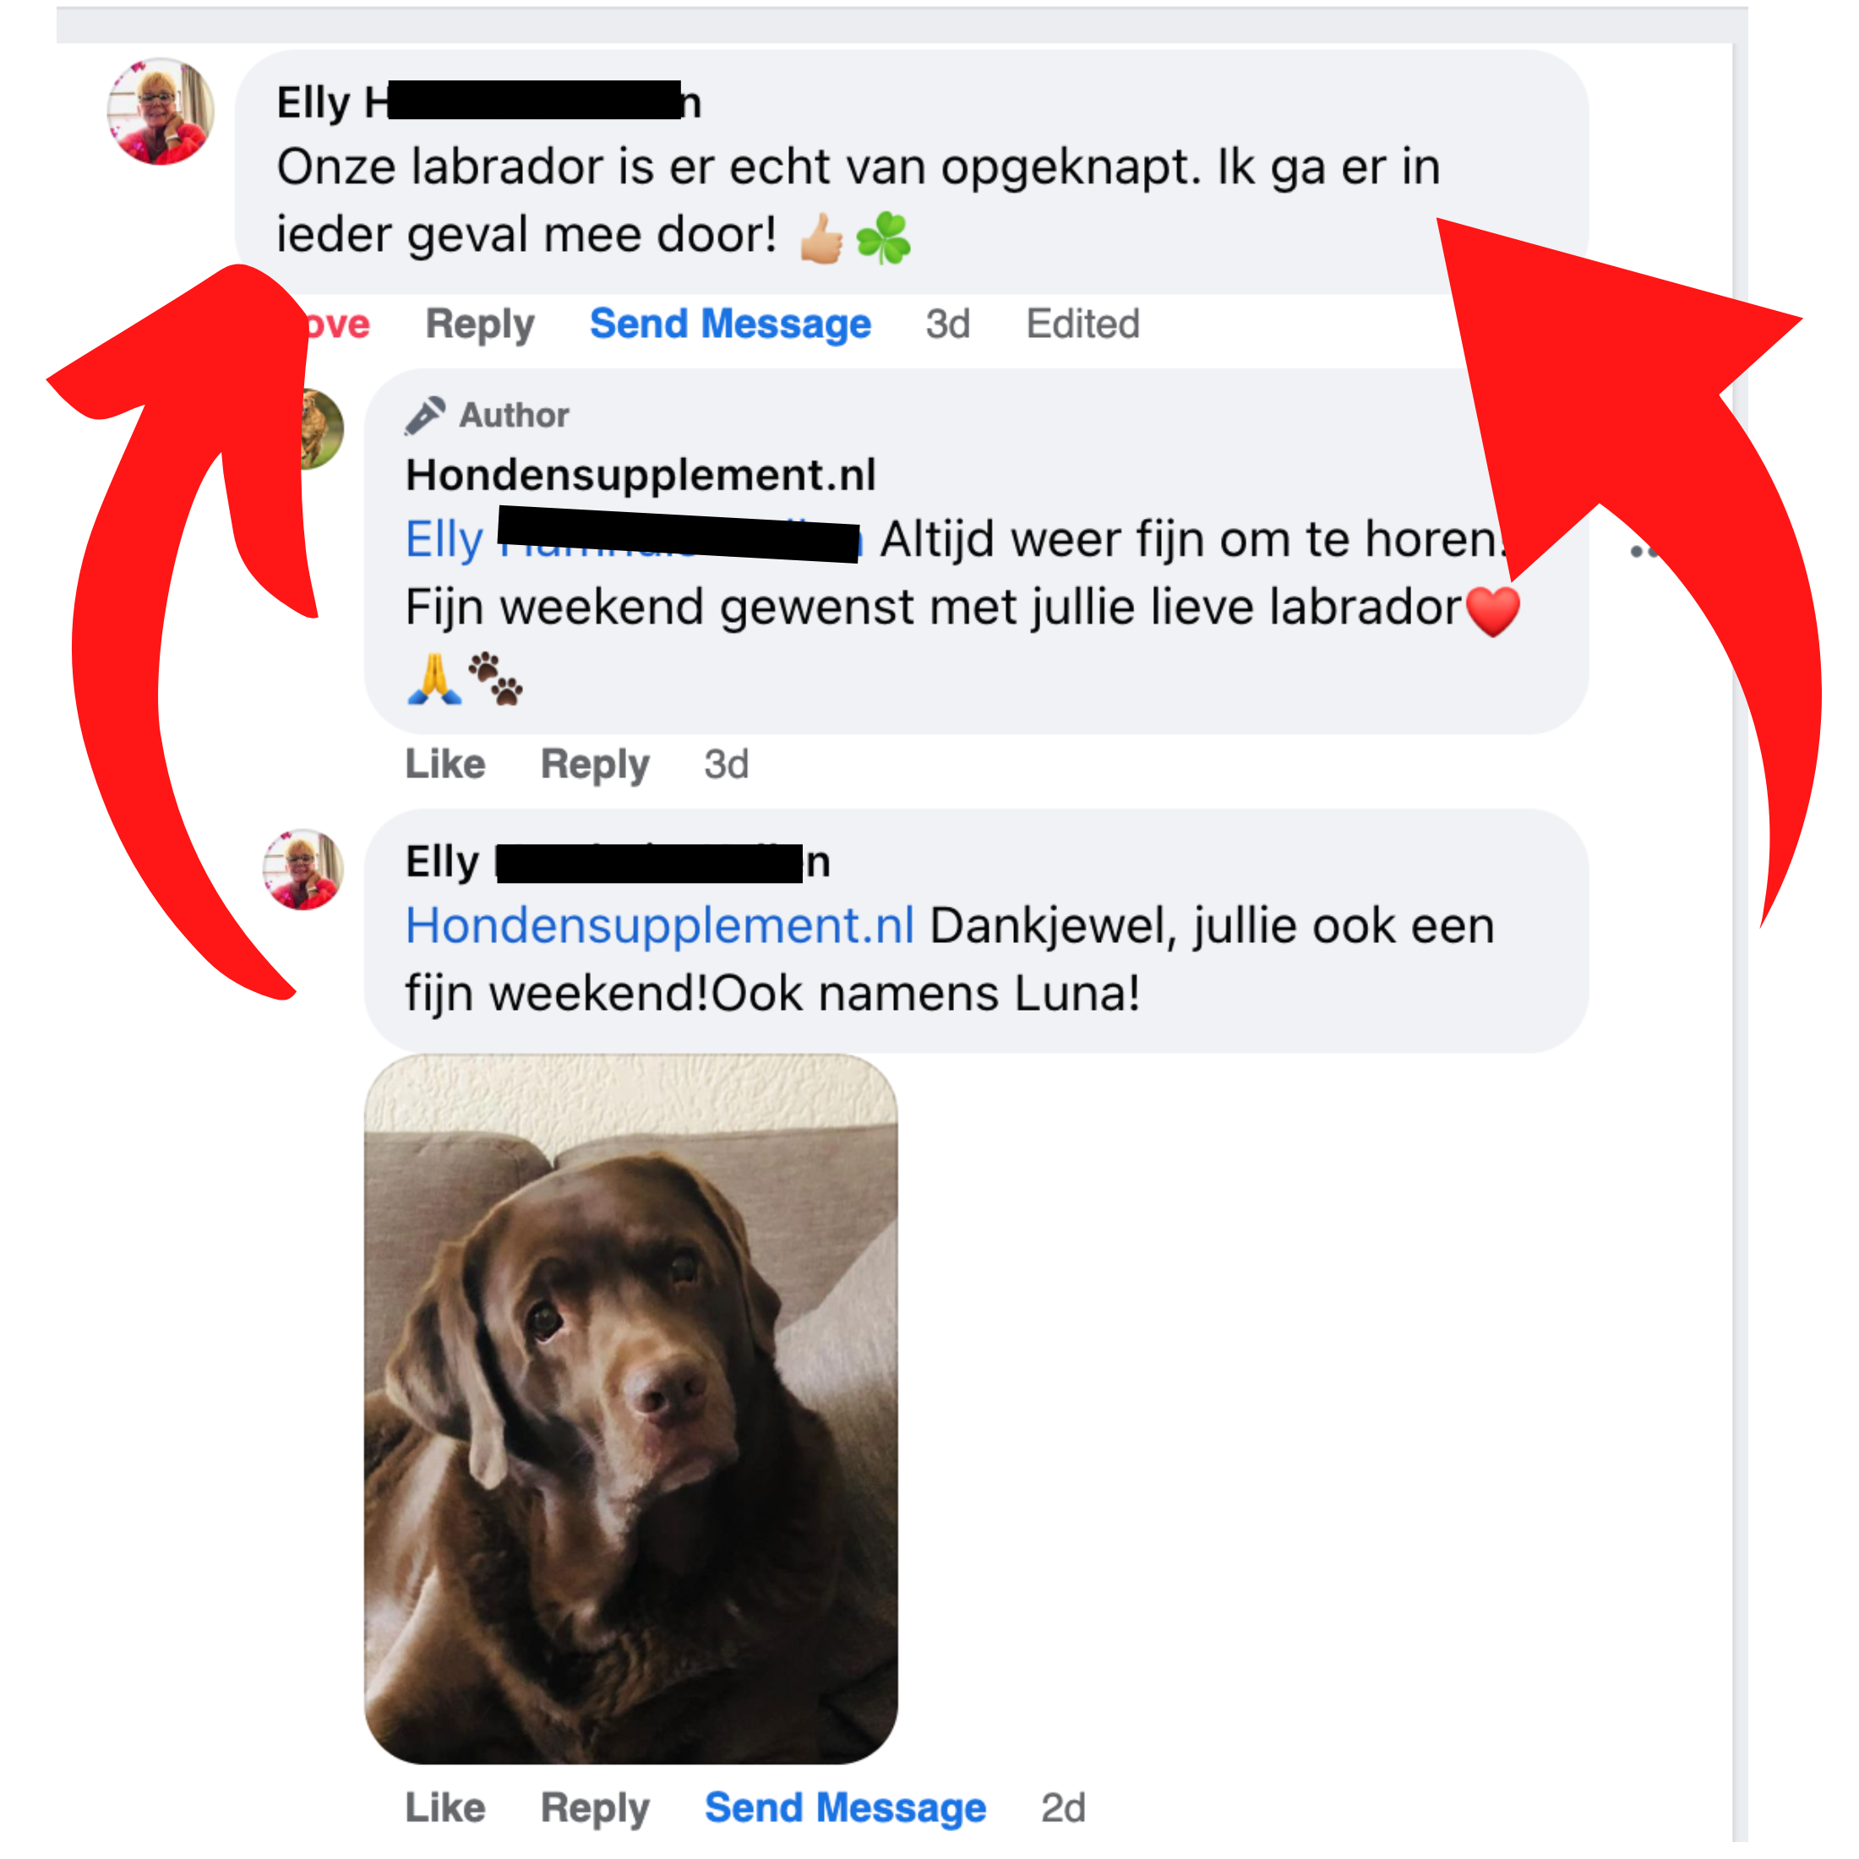Click the clover emoji in top comment

(882, 237)
